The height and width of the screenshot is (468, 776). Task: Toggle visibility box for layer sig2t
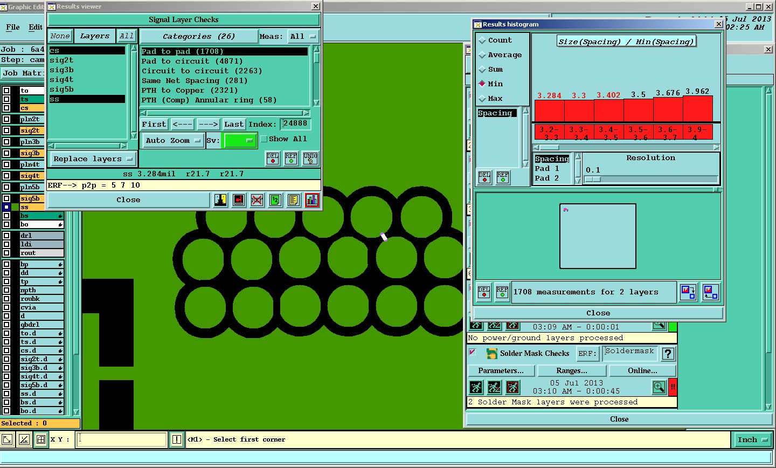click(x=6, y=130)
